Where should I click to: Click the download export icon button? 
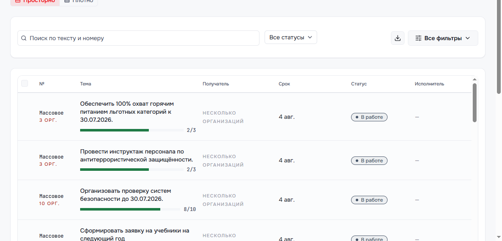[x=398, y=38]
